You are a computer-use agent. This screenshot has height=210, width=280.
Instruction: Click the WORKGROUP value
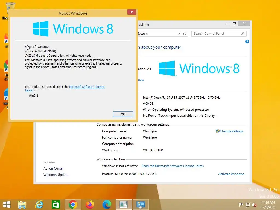click(153, 150)
